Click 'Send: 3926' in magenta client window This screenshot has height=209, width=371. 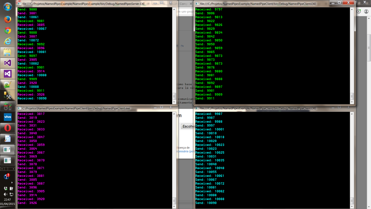point(27,203)
